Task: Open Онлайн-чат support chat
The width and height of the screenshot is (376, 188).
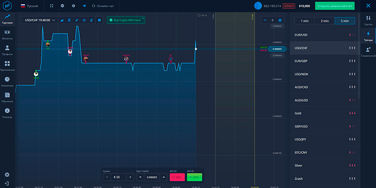Action: click(103, 6)
